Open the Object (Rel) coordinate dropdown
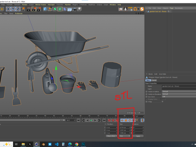 [111, 136]
